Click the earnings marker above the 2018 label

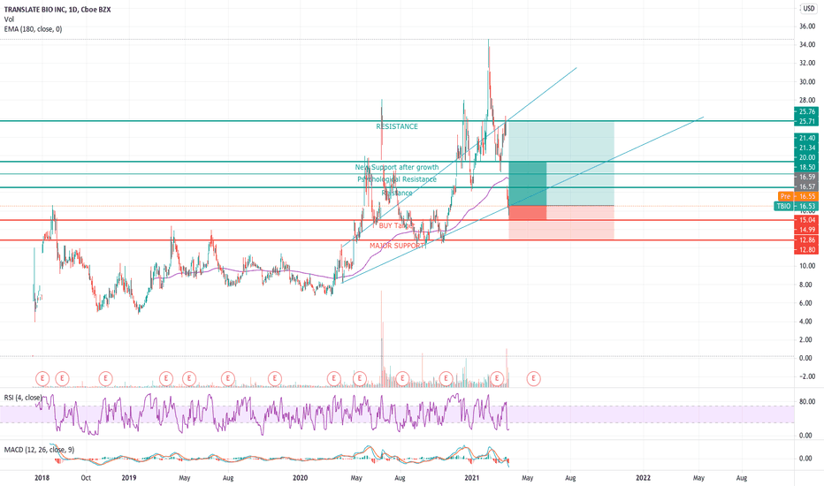click(42, 378)
